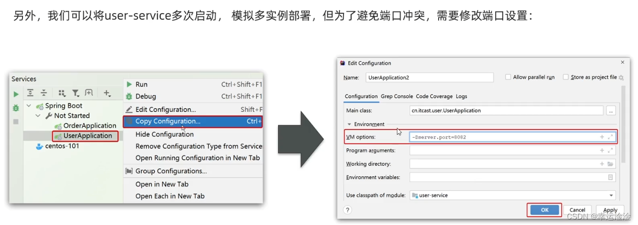Screen dimensions: 638x225
Task: Open the Use classpath of module dropdown
Action: [x=611, y=195]
